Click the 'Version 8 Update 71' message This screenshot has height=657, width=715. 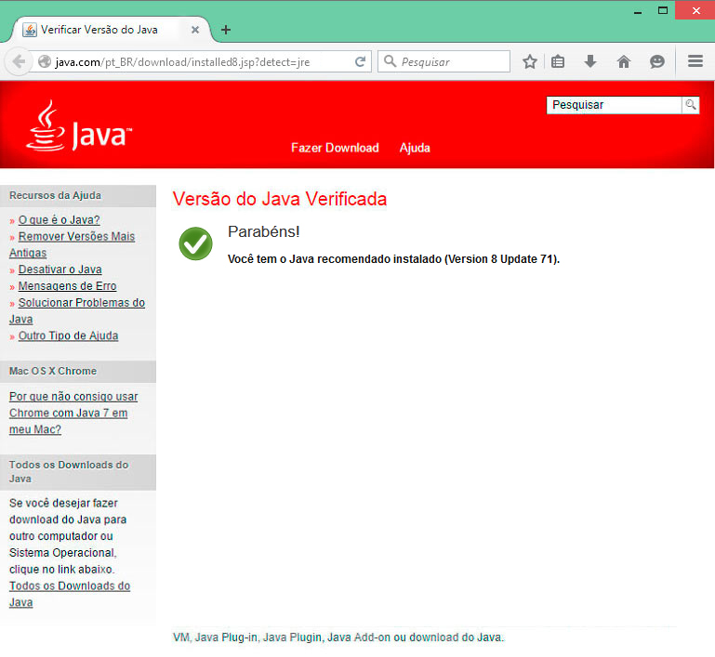[x=393, y=259]
